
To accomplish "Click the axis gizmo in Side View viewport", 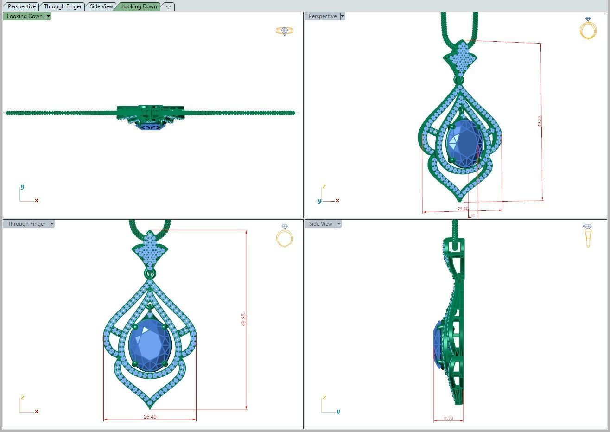I will pos(330,404).
